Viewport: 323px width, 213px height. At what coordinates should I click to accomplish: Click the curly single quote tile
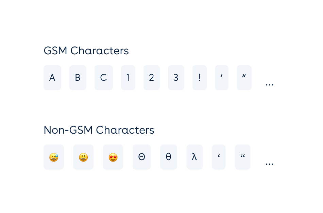tap(219, 157)
